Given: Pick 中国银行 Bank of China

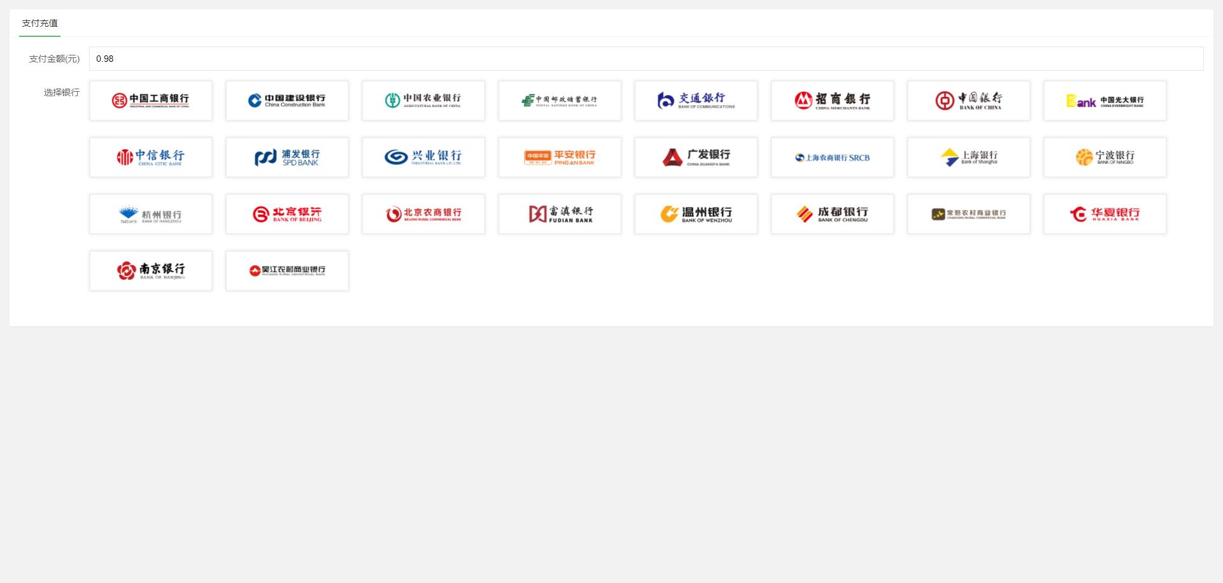Looking at the screenshot, I should coord(969,101).
